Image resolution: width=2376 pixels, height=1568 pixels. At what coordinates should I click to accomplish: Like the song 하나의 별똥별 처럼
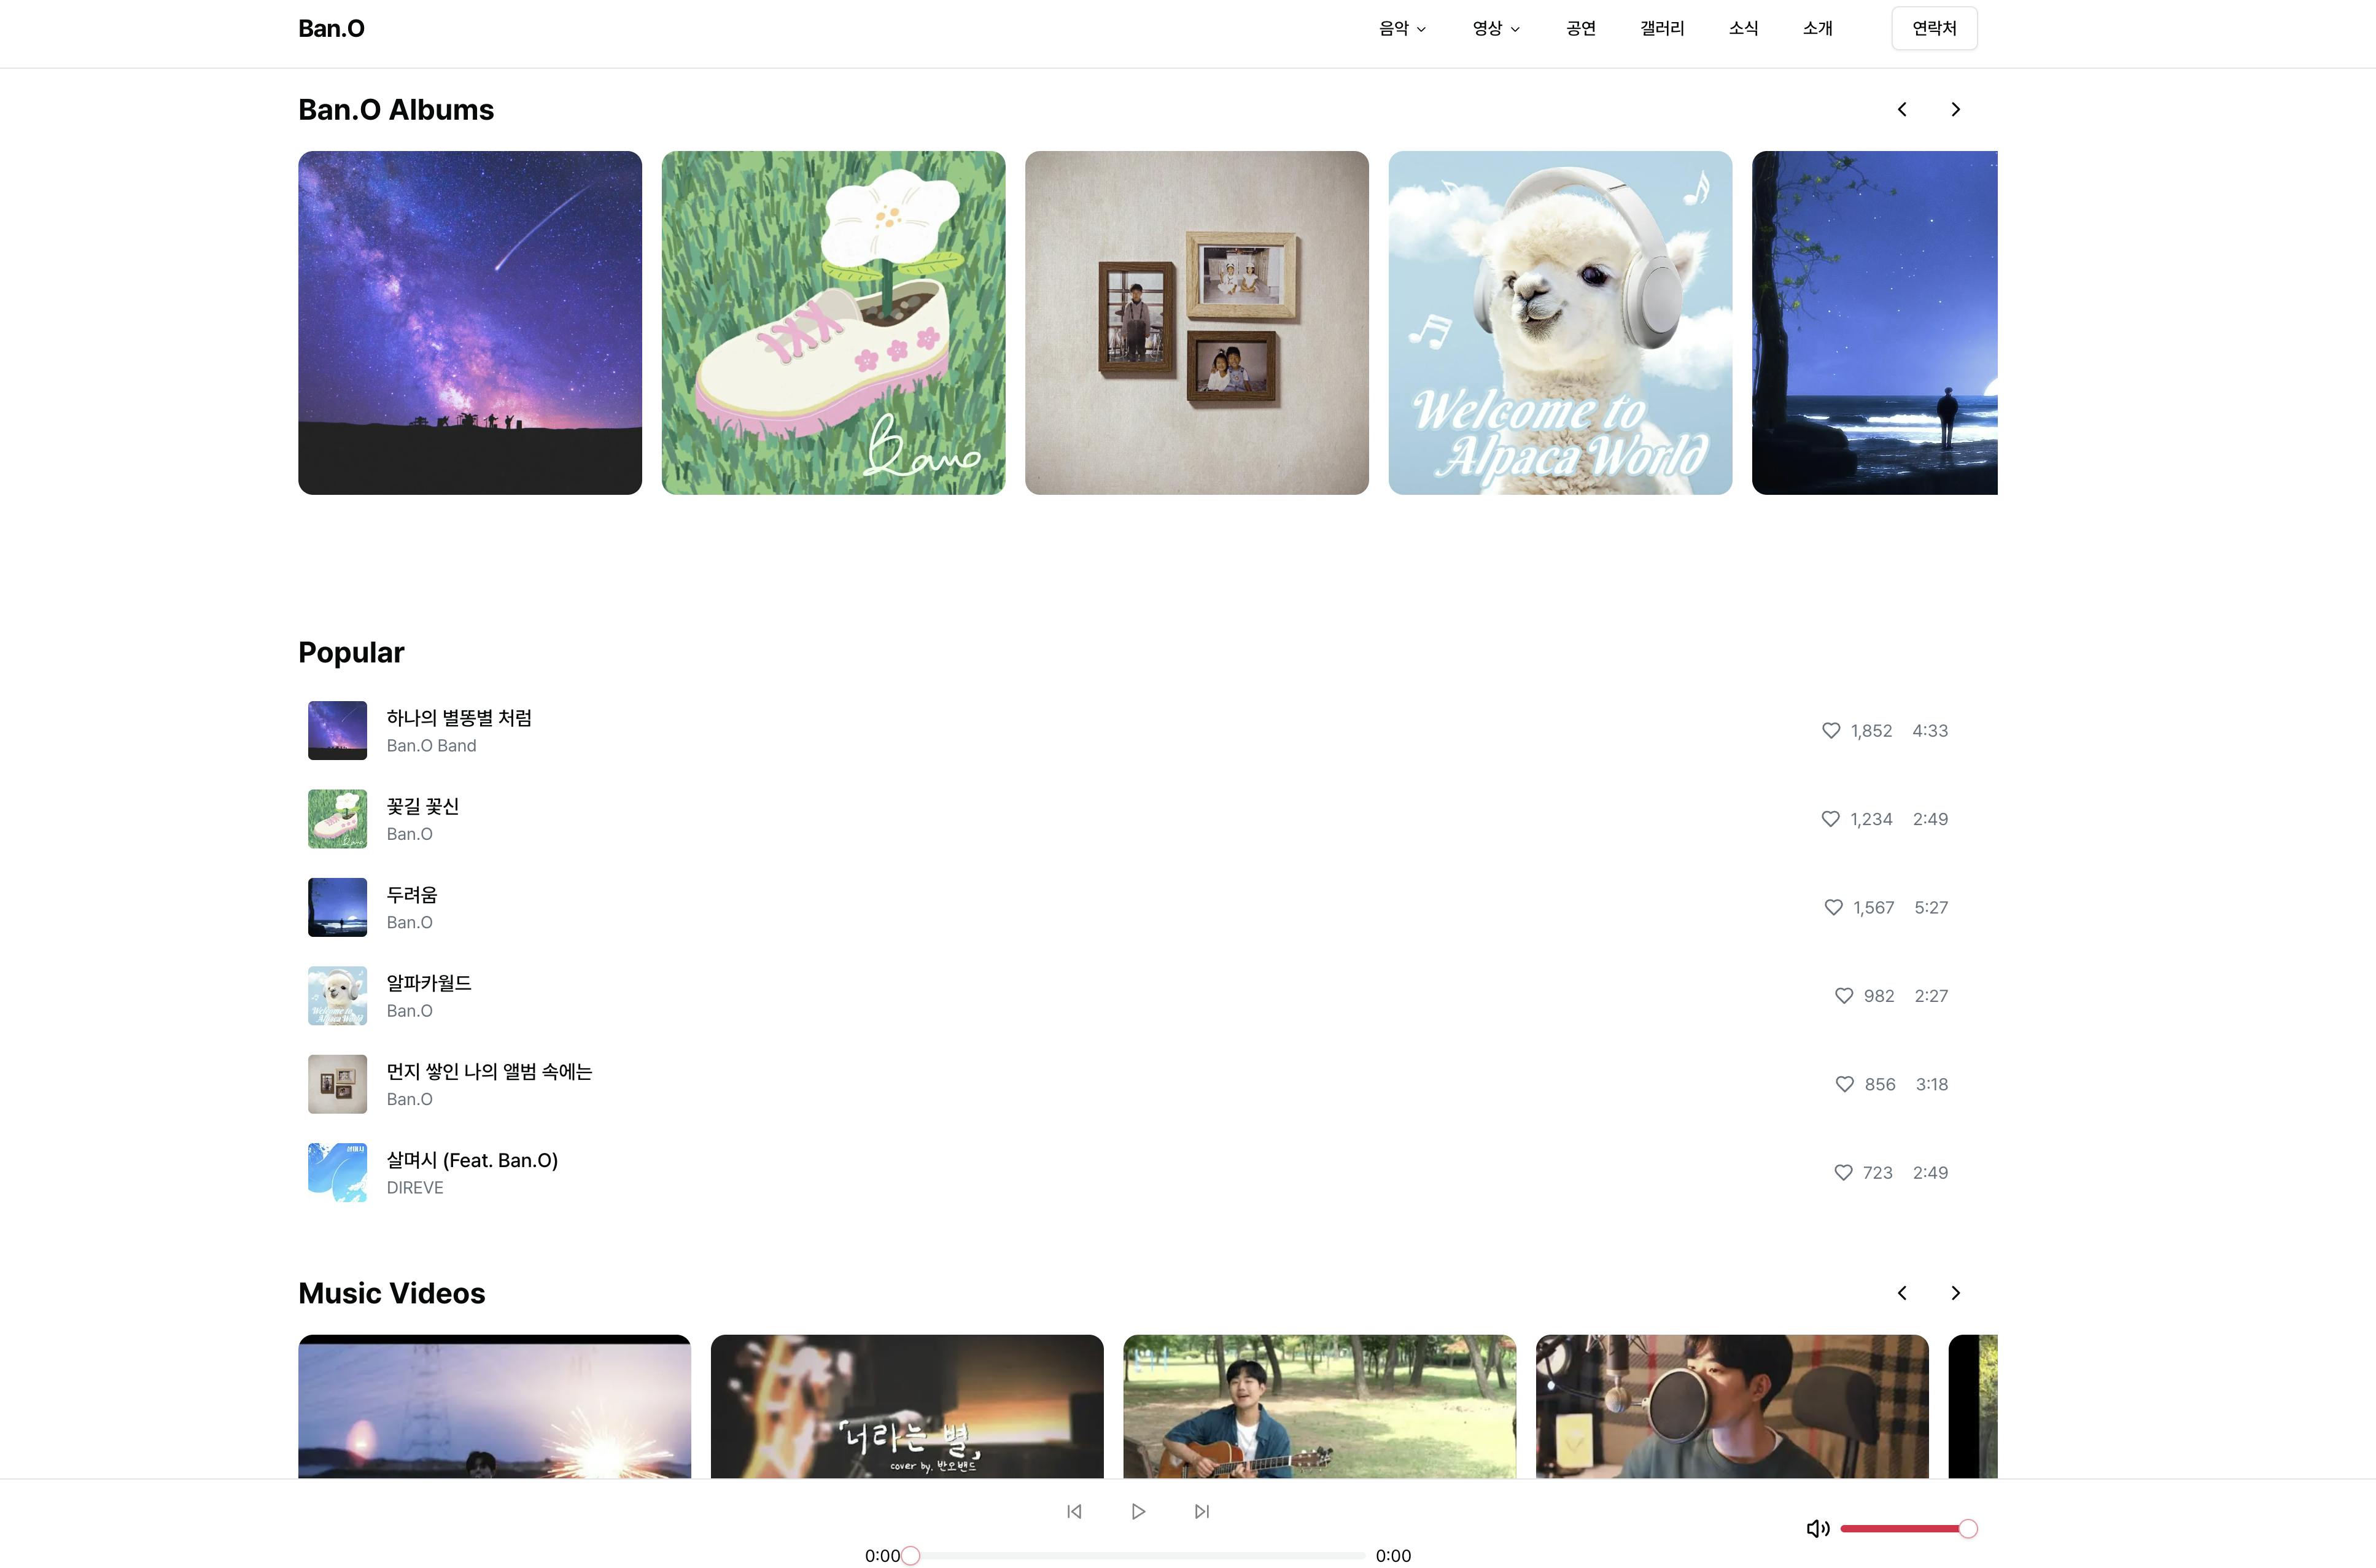(x=1831, y=730)
